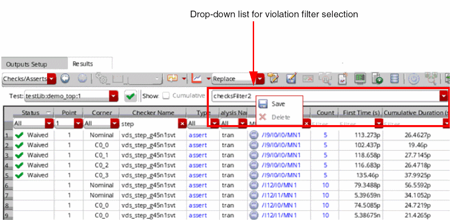Click the plot graph icon

[x=197, y=78]
